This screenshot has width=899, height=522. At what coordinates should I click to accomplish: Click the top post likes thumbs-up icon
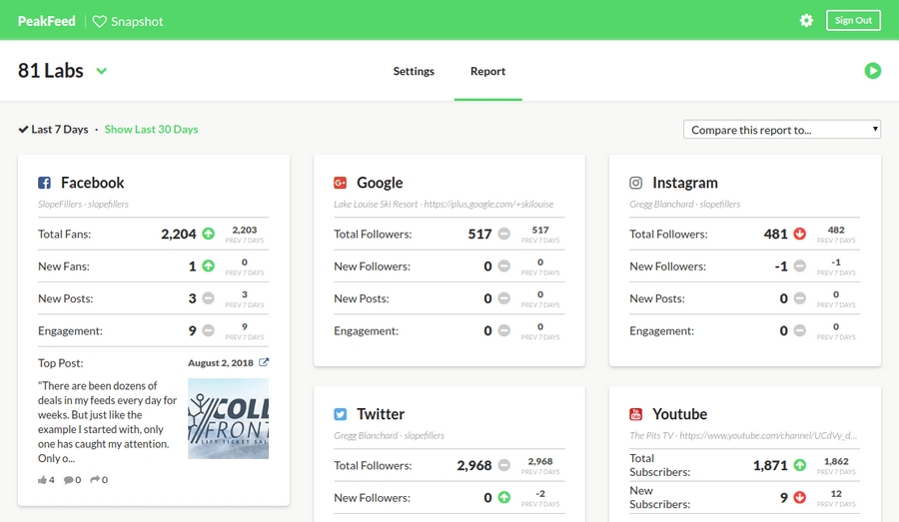pos(42,480)
